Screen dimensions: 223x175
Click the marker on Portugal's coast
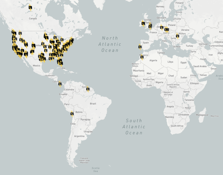coord(140,47)
